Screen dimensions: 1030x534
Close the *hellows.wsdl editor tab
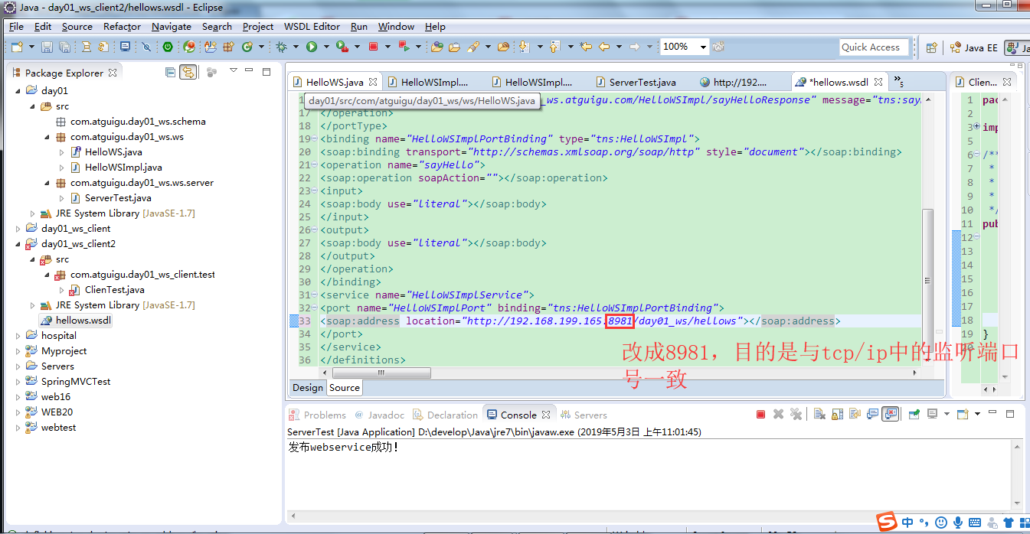tap(878, 81)
